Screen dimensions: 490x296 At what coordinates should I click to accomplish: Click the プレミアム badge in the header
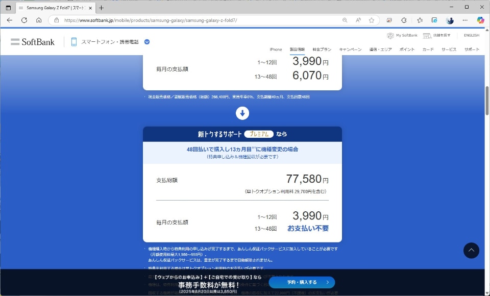[259, 134]
